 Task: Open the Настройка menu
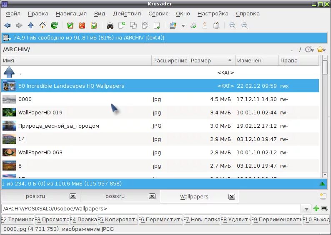pos(213,14)
